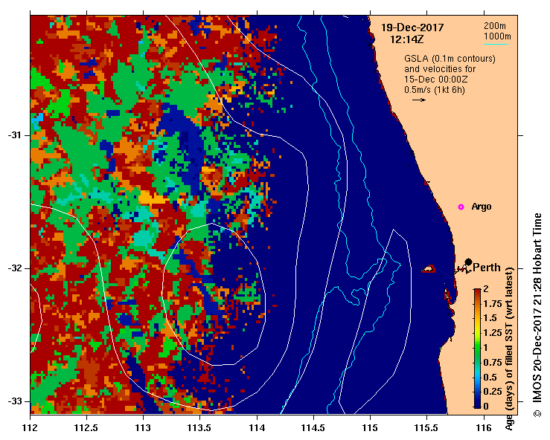Click the '12:14Z' time label

tap(407, 39)
